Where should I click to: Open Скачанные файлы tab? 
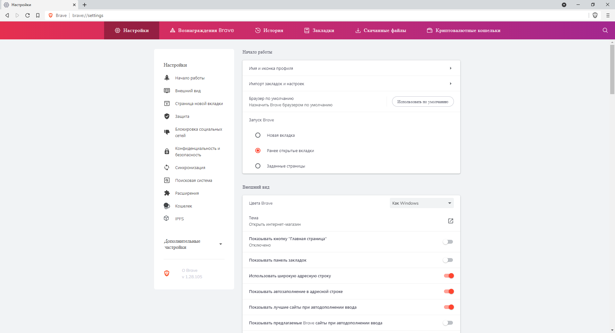(x=381, y=30)
